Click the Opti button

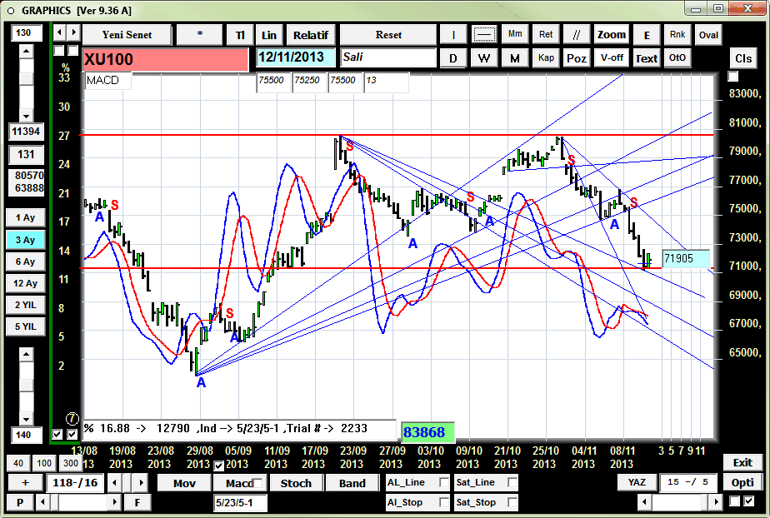coord(742,483)
